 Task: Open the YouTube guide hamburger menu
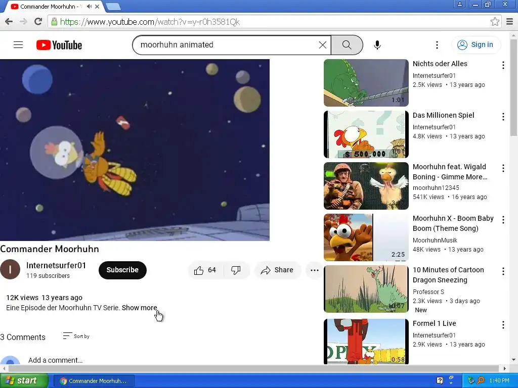click(x=18, y=45)
